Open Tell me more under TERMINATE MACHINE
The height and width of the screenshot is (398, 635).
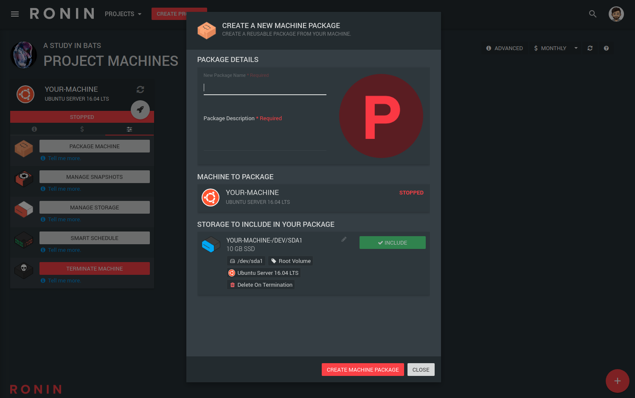coord(61,281)
